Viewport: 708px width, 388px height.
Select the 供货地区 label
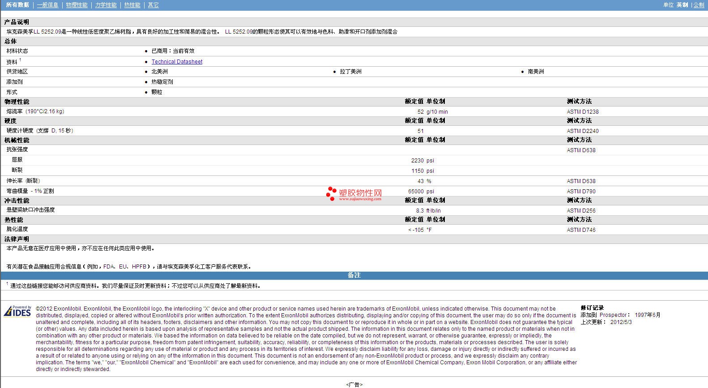(x=17, y=72)
